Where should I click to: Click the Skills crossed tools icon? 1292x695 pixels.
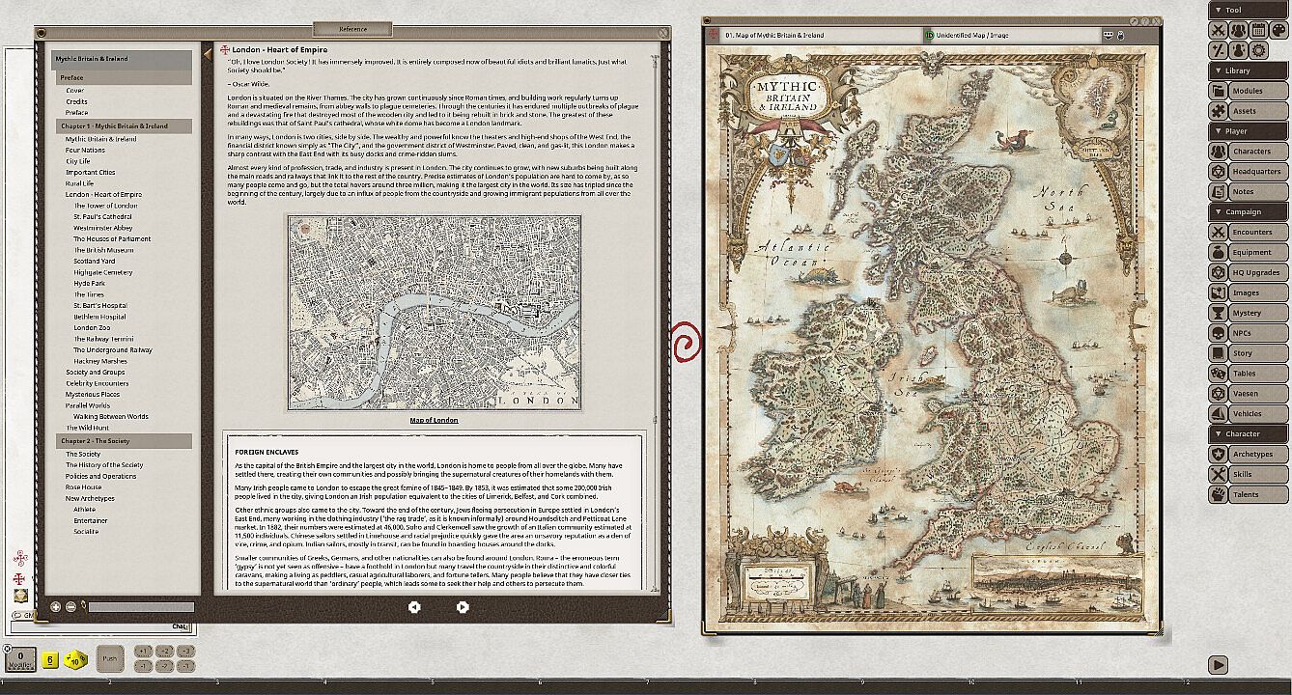(1218, 474)
